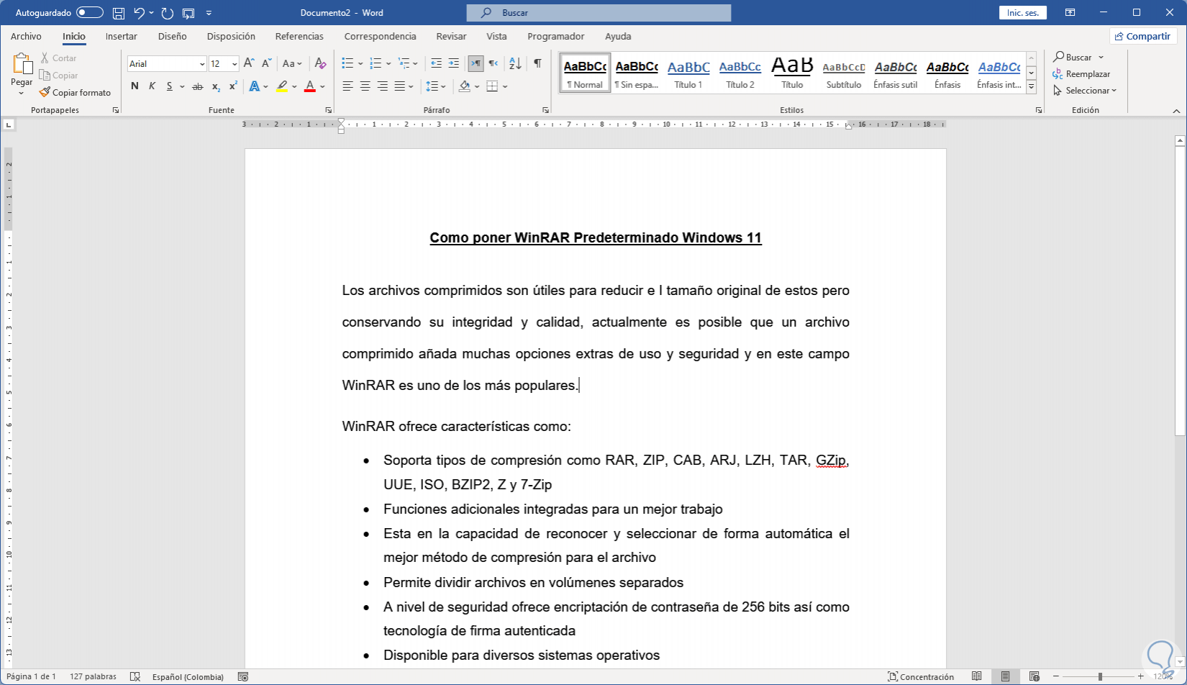Switch to the Referencias tab
This screenshot has width=1187, height=685.
tap(299, 36)
